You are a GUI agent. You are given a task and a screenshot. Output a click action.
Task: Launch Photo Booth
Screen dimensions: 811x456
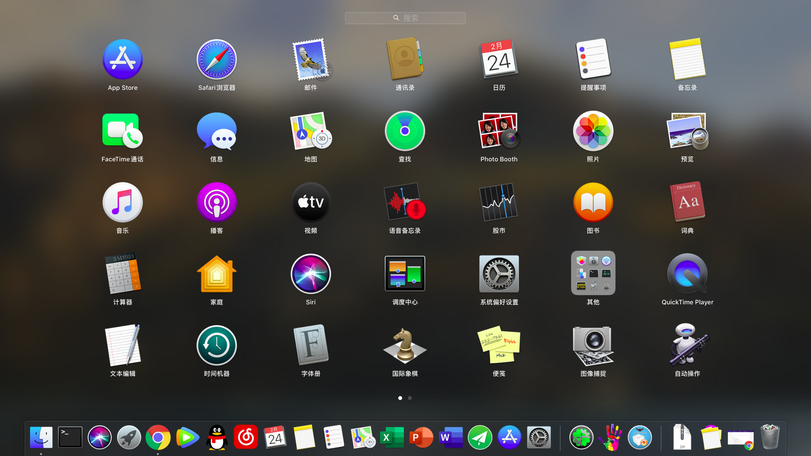[499, 131]
